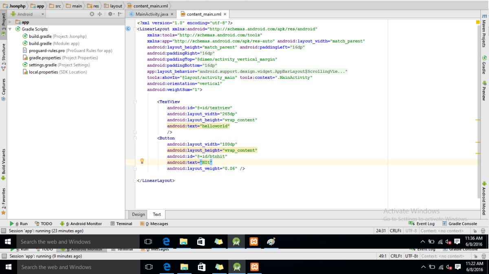Screen dimensions: 489x274
Task: Toggle the 1: Project side tab
Action: [3, 24]
